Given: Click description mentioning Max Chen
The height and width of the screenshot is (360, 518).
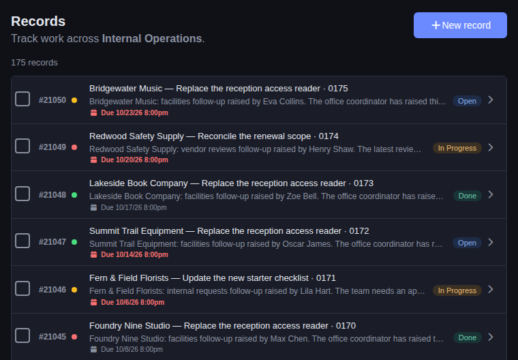Looking at the screenshot, I should click(x=266, y=338).
